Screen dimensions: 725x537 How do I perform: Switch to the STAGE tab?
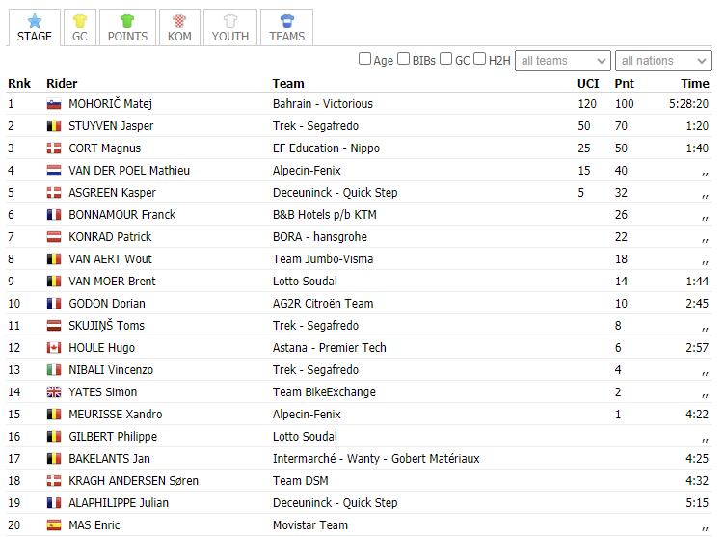(35, 27)
